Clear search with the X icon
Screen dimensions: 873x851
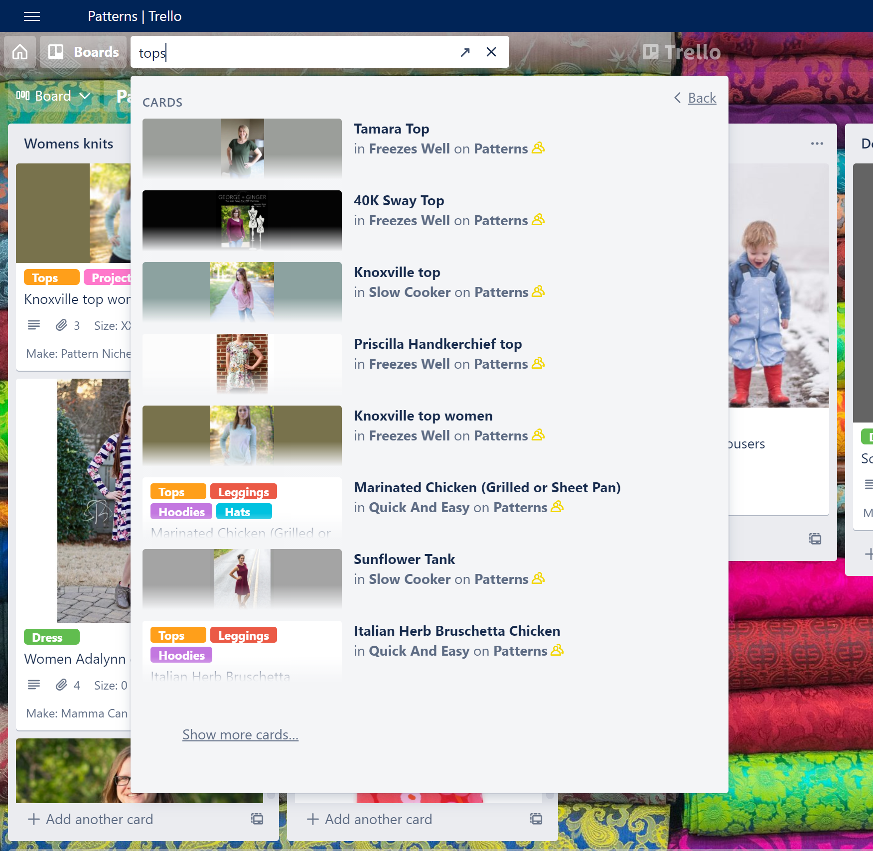[491, 52]
